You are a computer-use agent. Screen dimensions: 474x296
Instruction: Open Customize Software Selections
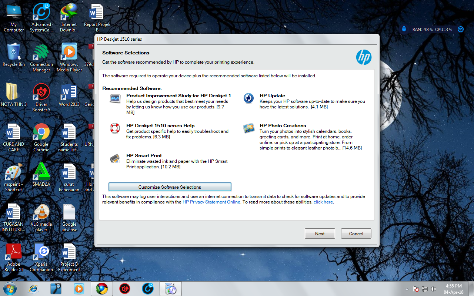click(170, 187)
